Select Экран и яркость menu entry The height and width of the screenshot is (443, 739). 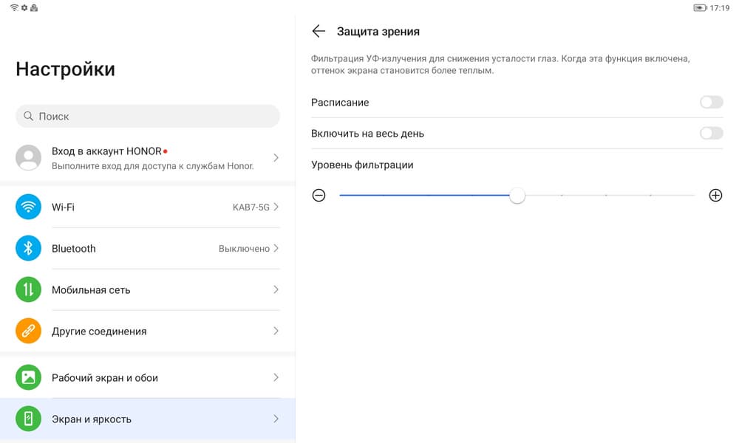click(148, 419)
